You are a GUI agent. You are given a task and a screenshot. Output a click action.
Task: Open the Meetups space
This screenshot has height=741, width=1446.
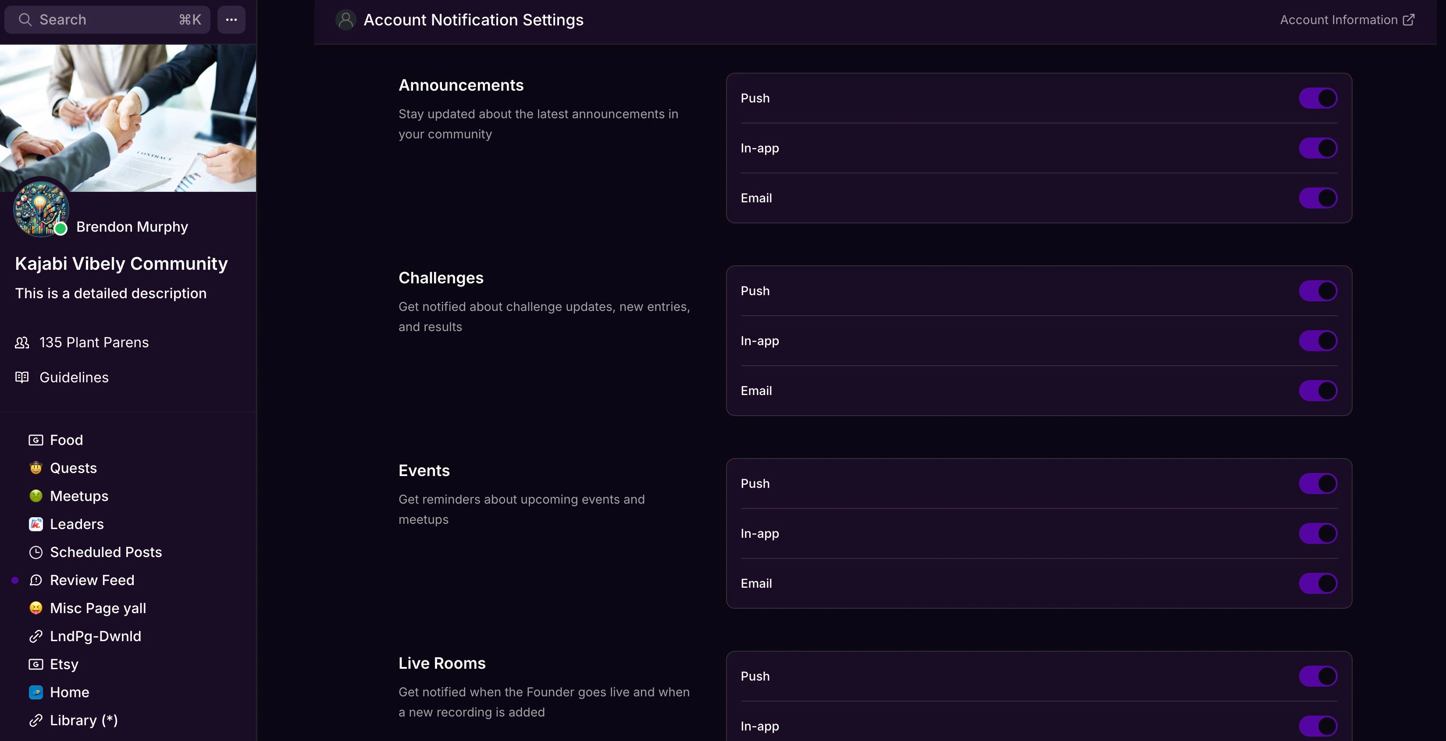pyautogui.click(x=79, y=496)
